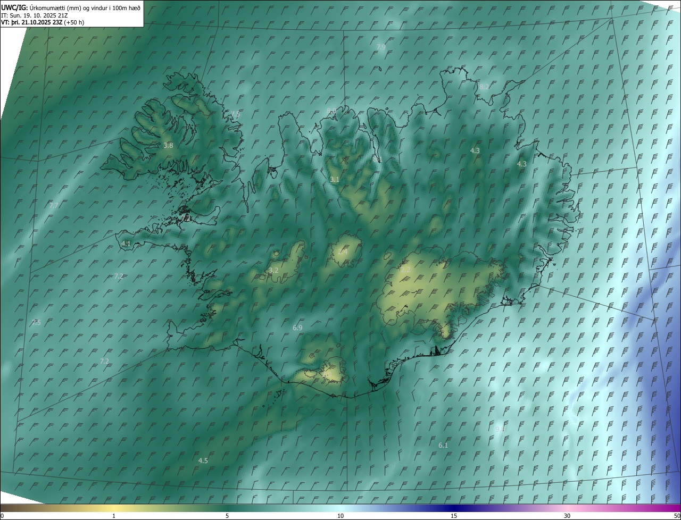The image size is (681, 520).
Task: Click the 2.2 value label on Vatnajökull
Action: click(x=405, y=270)
